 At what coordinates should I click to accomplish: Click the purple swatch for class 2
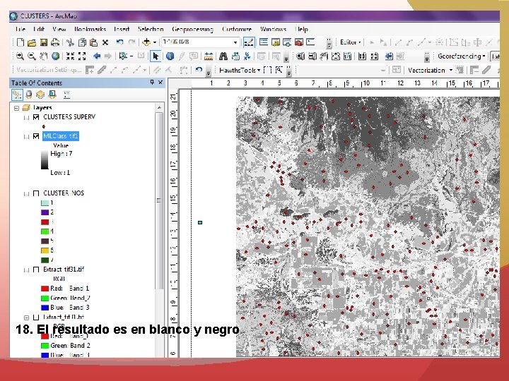(45, 212)
